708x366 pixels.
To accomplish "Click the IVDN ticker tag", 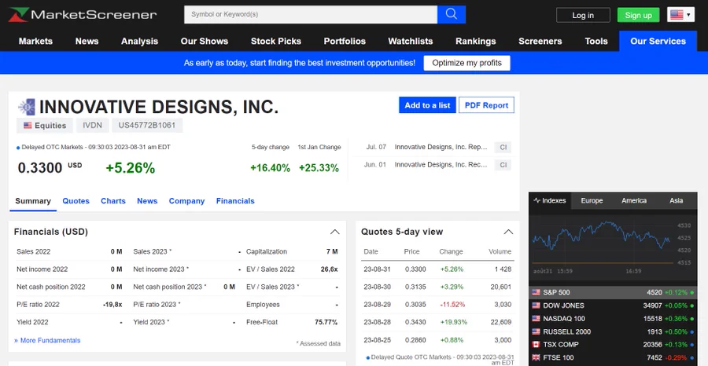I will click(92, 126).
